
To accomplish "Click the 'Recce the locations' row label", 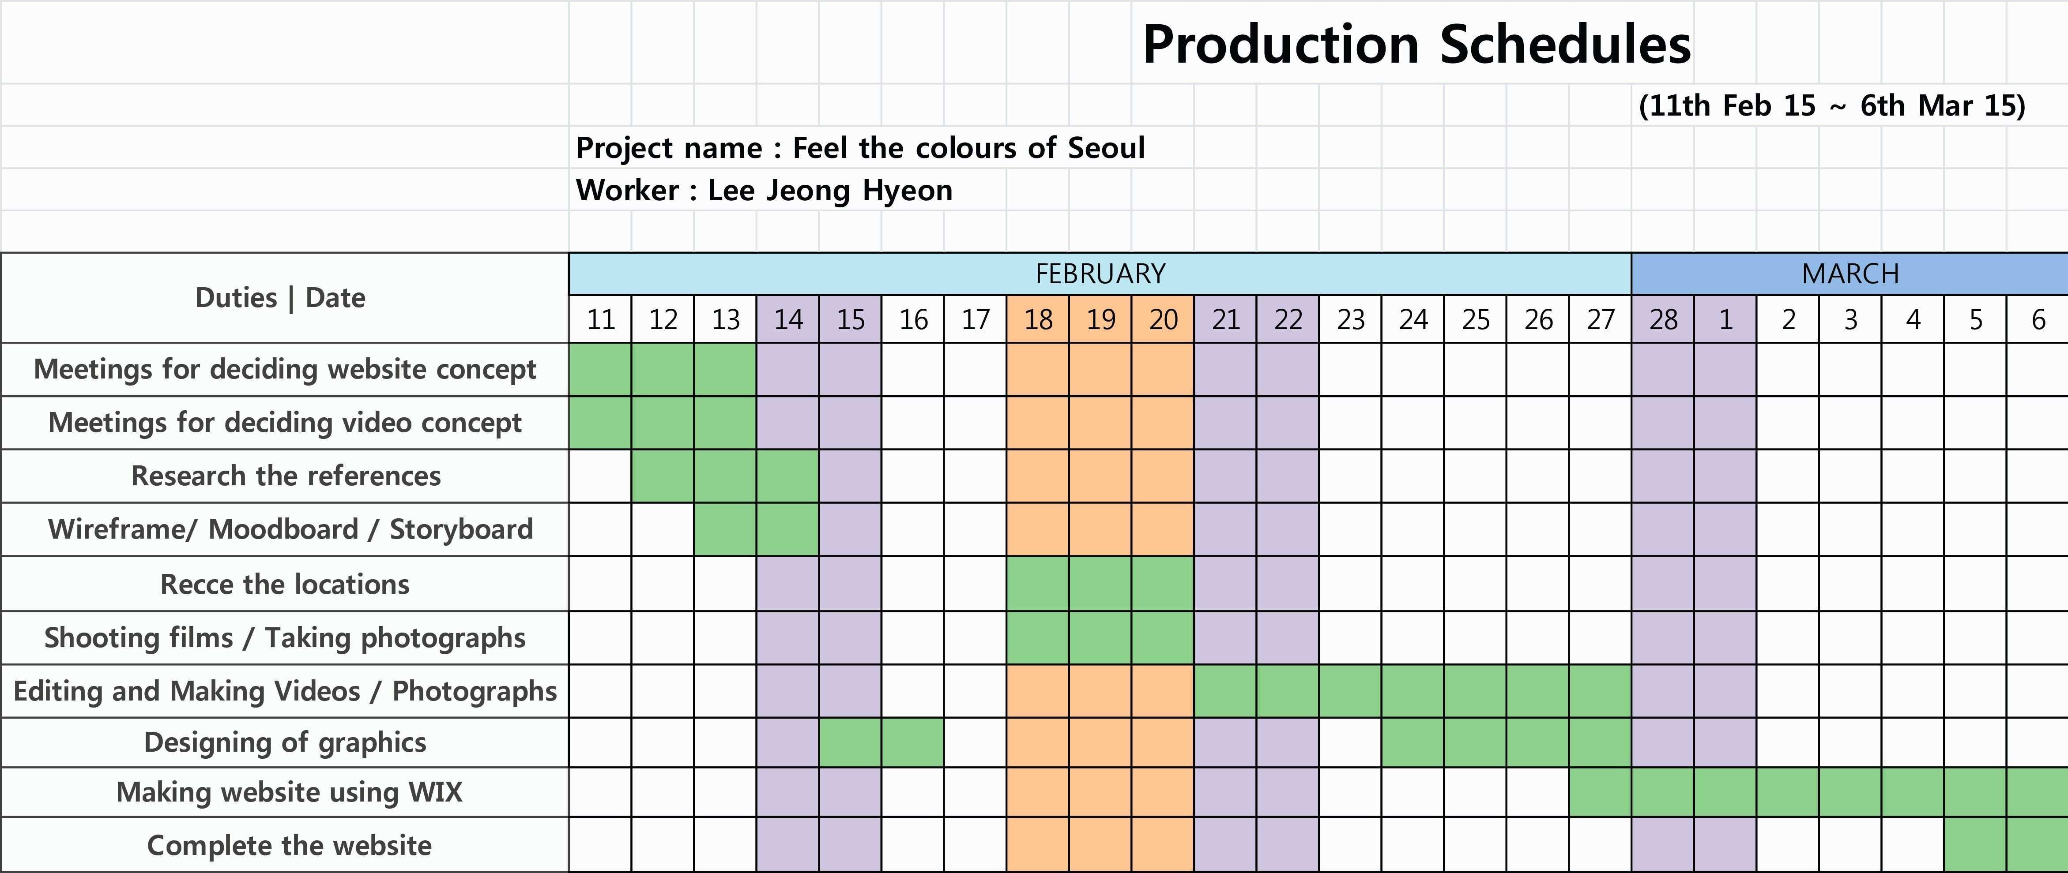I will 285,584.
